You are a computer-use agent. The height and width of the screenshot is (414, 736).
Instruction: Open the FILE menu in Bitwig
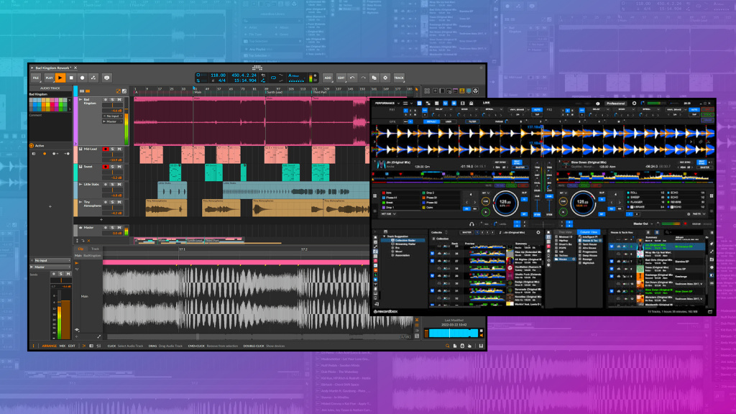point(36,78)
